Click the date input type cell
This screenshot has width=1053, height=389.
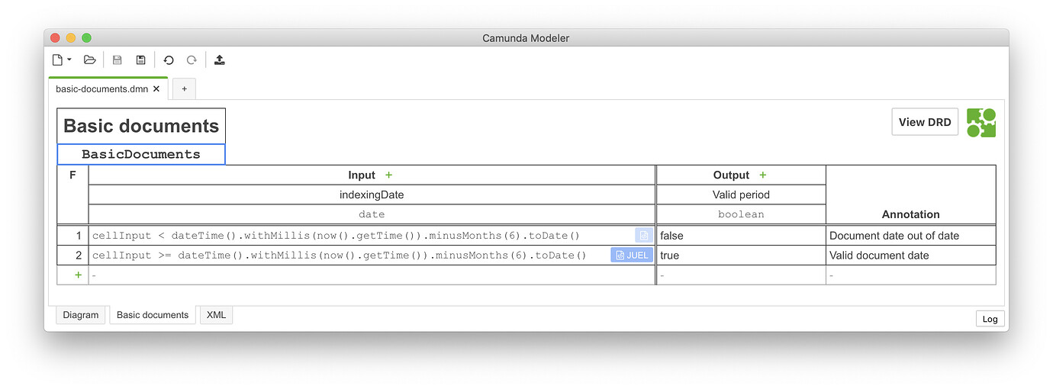(372, 214)
